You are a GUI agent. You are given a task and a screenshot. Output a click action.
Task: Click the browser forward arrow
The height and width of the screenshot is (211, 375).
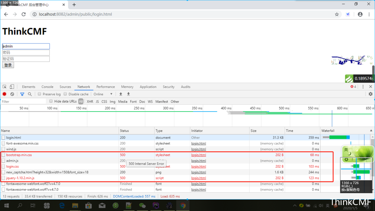(x=15, y=14)
